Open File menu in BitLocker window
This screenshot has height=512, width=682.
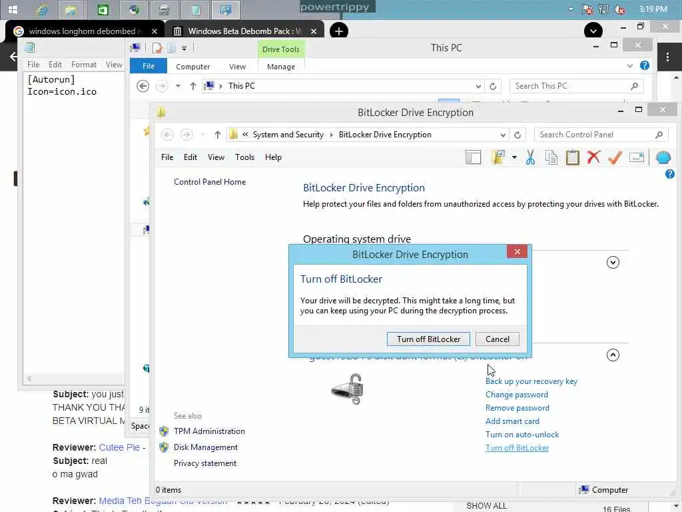click(x=167, y=157)
